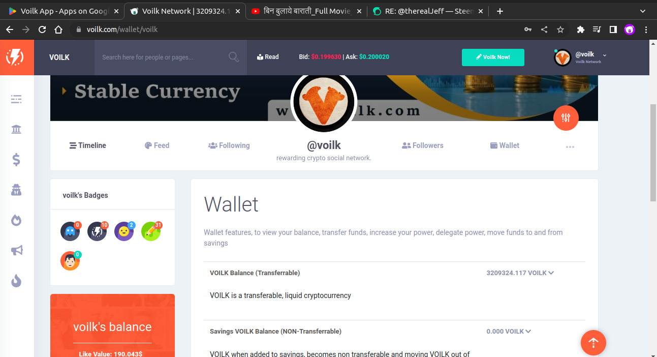Click the voilk's Badges heading
This screenshot has height=357, width=657.
click(x=85, y=195)
